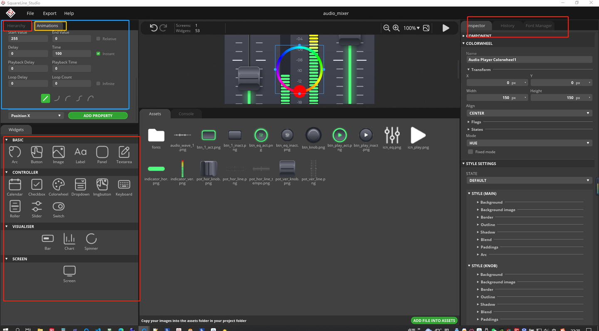
Task: Choose the Chart visualiser widget
Action: [69, 239]
